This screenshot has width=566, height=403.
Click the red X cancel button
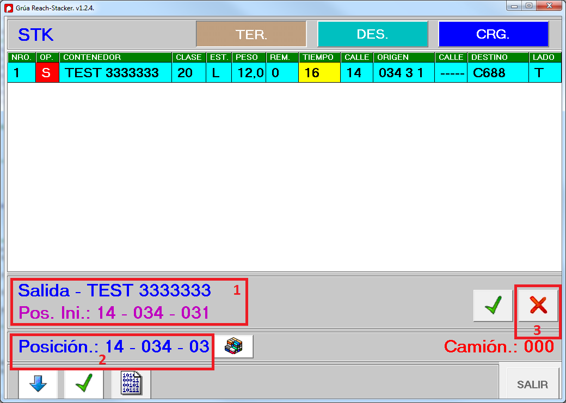coord(538,305)
